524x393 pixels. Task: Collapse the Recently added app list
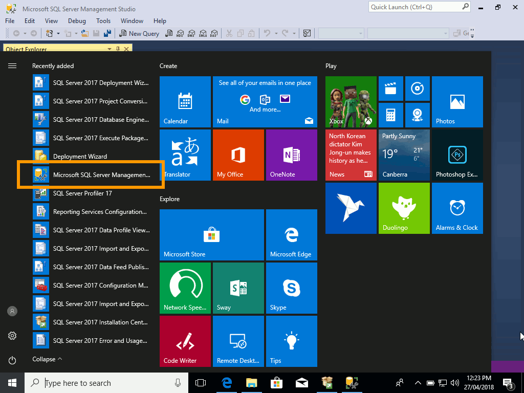[x=47, y=359]
